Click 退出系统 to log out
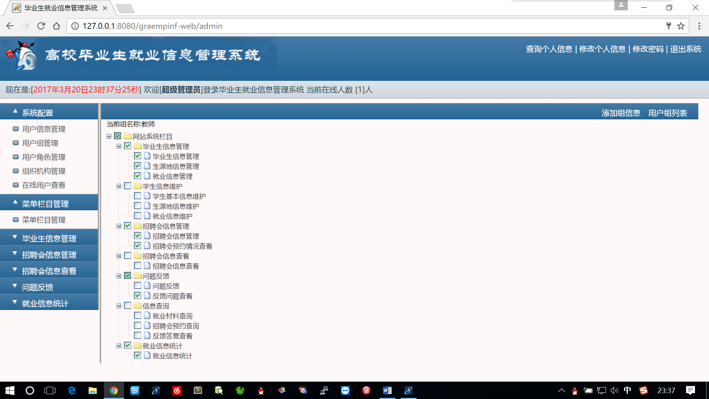 (685, 49)
